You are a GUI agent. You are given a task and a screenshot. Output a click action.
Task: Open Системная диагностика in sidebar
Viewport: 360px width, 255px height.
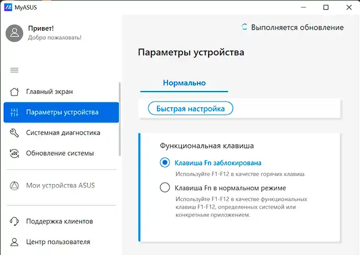(x=62, y=132)
